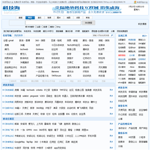Open the H5页面 link under 微信系列

click(132, 137)
